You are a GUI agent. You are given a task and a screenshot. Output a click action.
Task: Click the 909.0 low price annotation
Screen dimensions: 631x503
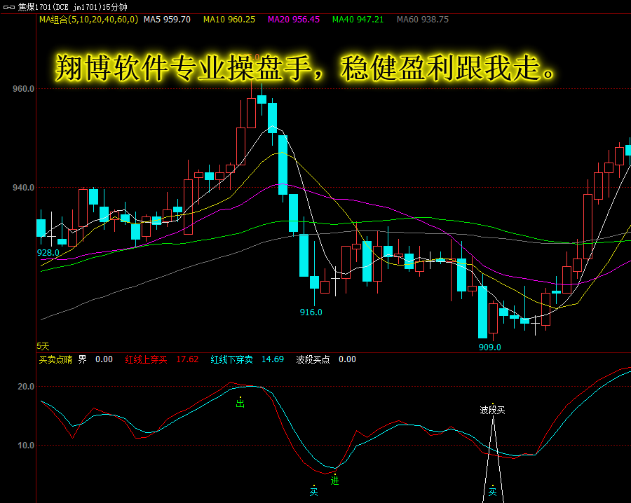490,347
